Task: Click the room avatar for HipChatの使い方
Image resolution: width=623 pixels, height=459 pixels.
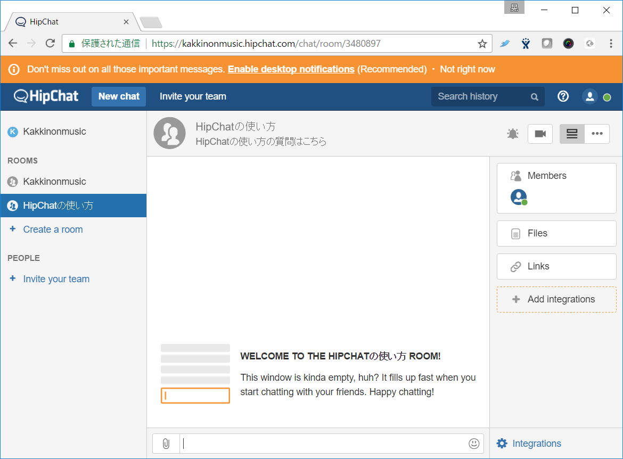Action: [170, 133]
